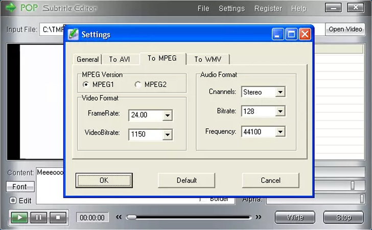
Task: Stop playback with the square stop button
Action: click(x=58, y=217)
